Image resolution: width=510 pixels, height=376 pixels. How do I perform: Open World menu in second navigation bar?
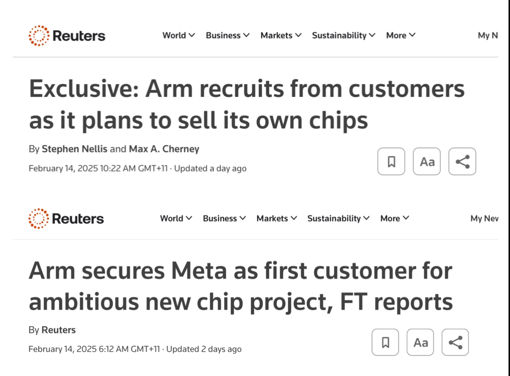tap(176, 218)
